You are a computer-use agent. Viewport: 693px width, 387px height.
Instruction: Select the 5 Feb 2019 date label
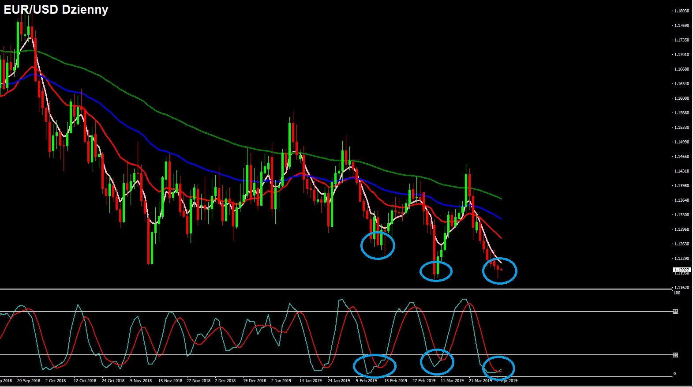click(x=366, y=380)
